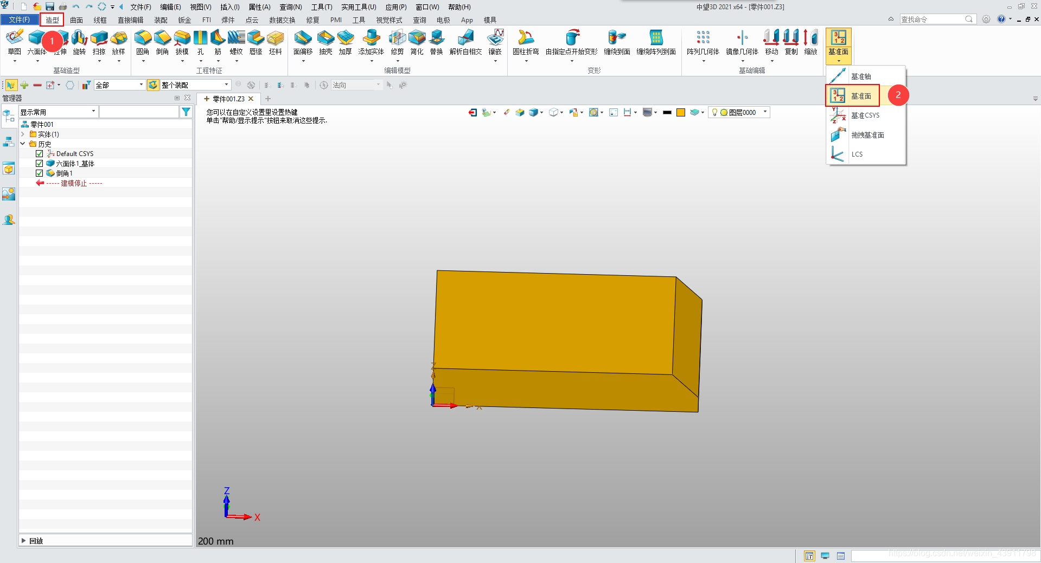Click the 解析自相交 tool
This screenshot has height=563, width=1041.
point(465,43)
